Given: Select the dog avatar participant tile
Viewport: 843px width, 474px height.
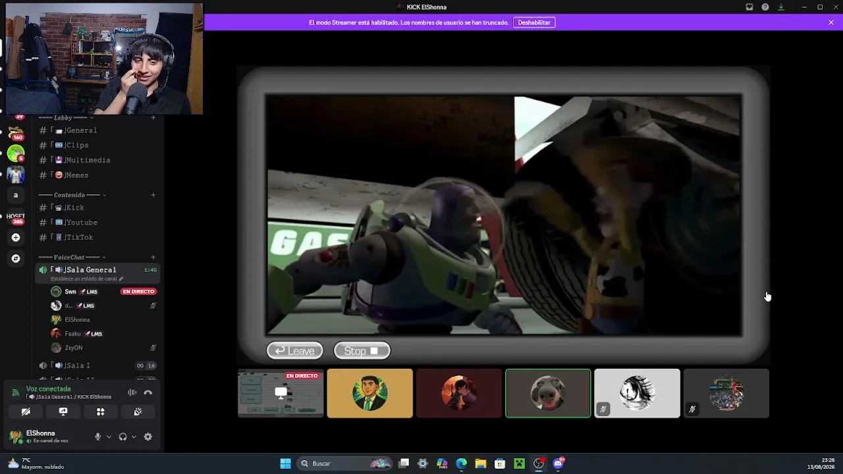Looking at the screenshot, I should 548,393.
